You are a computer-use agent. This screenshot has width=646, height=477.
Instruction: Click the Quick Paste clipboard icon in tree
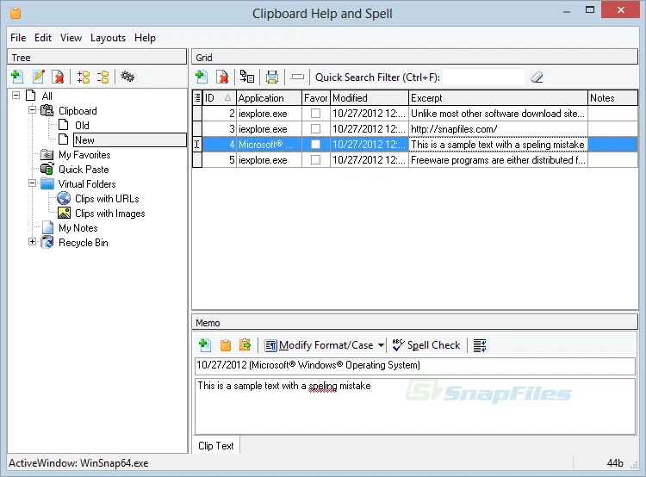click(47, 169)
